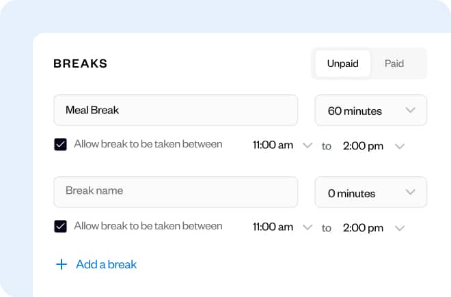Open Meal Break's 2:00 pm end time
The image size is (451, 297).
tap(363, 145)
